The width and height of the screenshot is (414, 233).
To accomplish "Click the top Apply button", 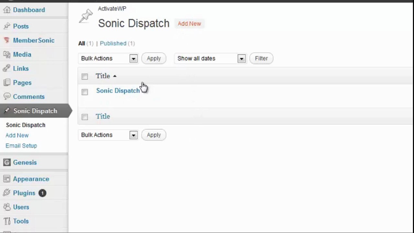I will [x=154, y=58].
